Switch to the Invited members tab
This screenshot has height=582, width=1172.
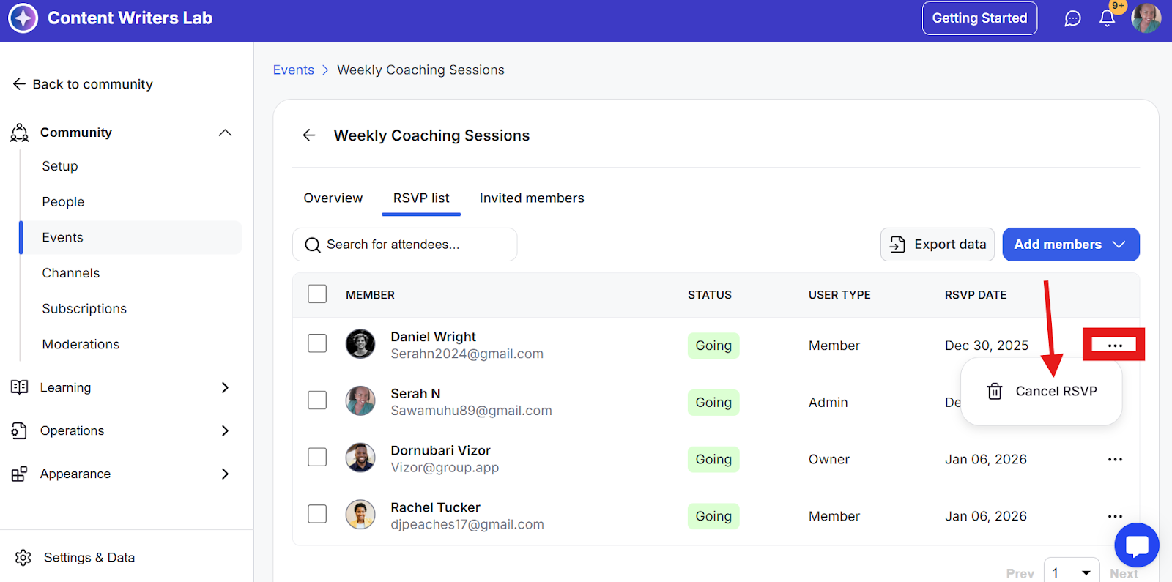pyautogui.click(x=532, y=198)
